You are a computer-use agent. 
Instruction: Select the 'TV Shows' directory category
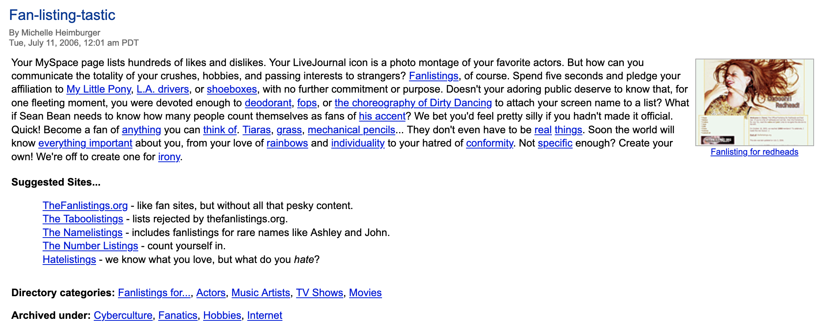(319, 293)
